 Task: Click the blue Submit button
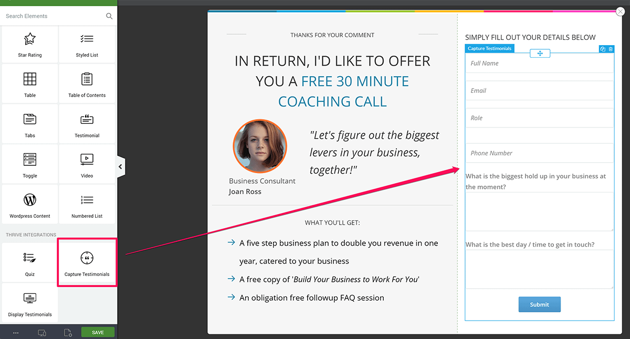[x=539, y=304]
